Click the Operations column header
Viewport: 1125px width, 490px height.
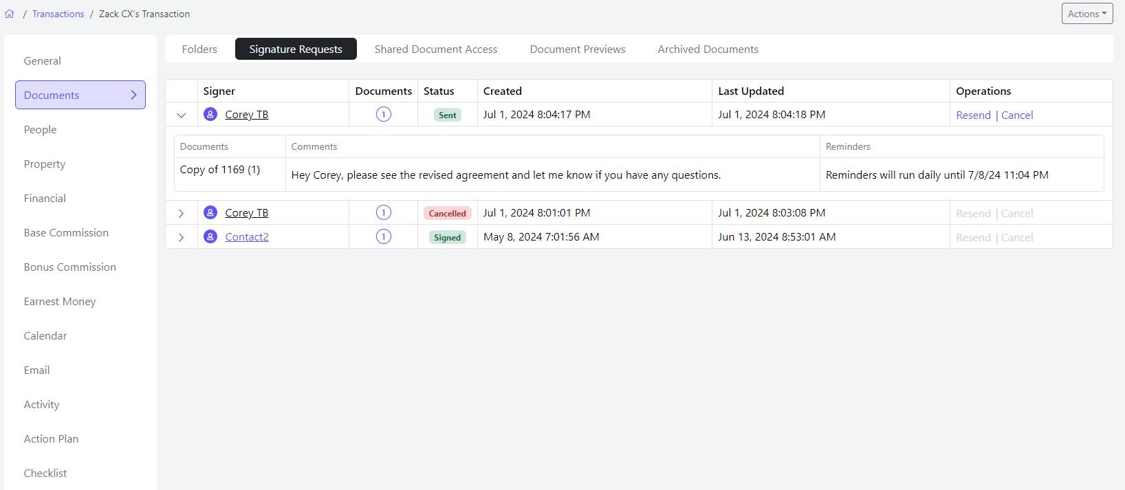tap(983, 91)
